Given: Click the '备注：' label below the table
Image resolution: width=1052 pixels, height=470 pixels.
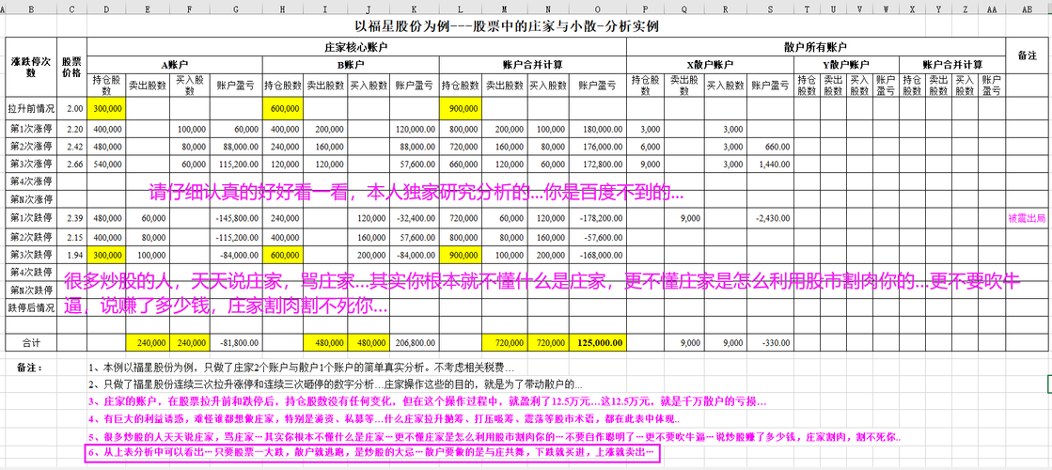Looking at the screenshot, I should point(30,368).
